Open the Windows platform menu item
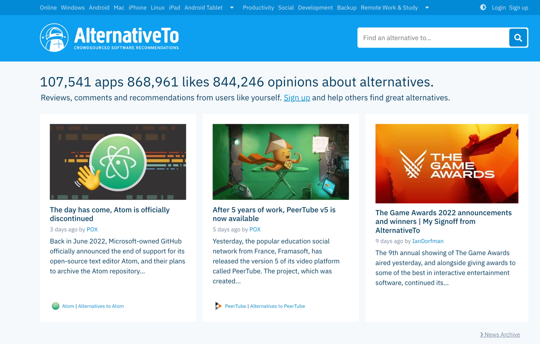 (73, 7)
